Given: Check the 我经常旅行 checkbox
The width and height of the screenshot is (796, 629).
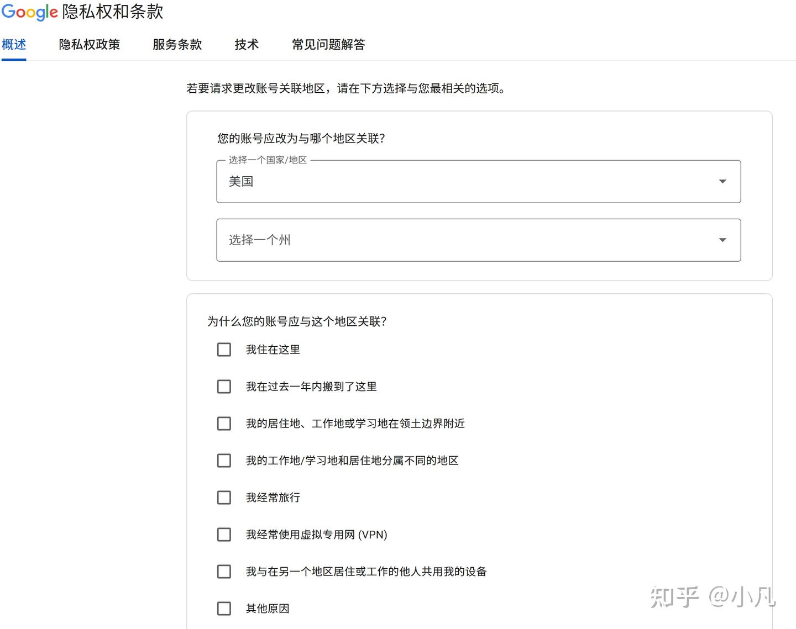Looking at the screenshot, I should [x=224, y=498].
